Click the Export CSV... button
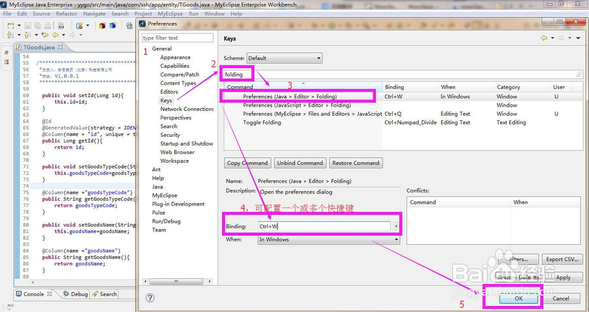 [562, 260]
